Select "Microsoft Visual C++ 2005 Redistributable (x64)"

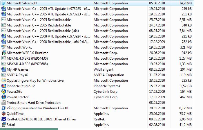click(x=43, y=31)
